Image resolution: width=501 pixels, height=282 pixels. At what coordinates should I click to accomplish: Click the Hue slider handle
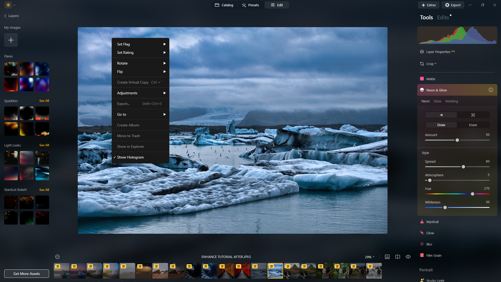tap(473, 194)
